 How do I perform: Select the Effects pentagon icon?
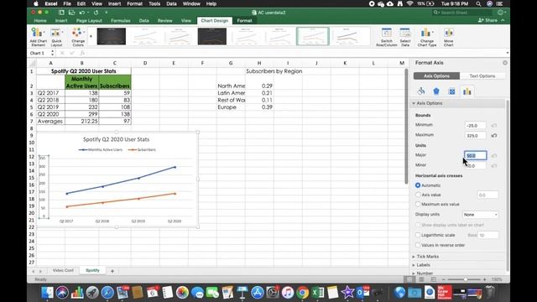click(x=436, y=91)
